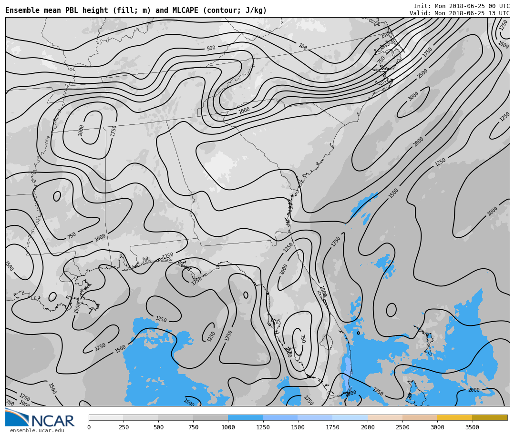Click the "Valid: Mon 2018-06-25 13 UTC" line
Screen dimensions: 515x436
[x=460, y=13]
